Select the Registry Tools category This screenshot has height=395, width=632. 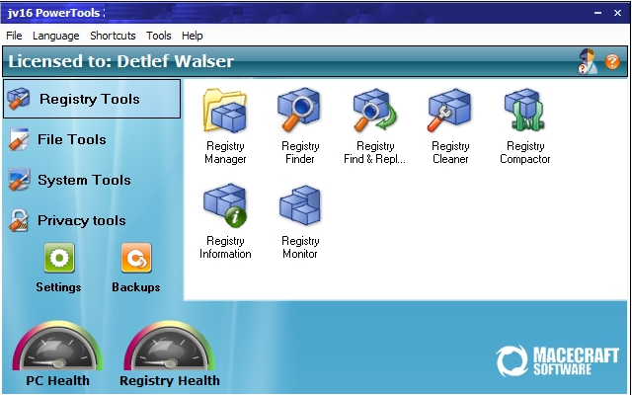pos(92,99)
